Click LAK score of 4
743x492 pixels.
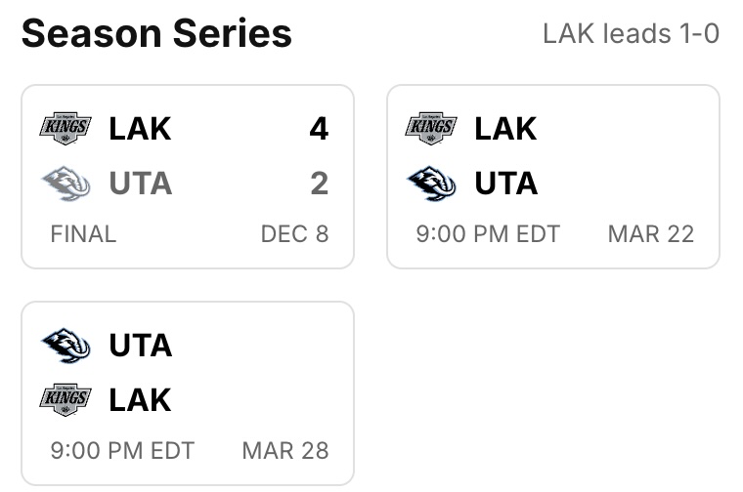pos(319,128)
